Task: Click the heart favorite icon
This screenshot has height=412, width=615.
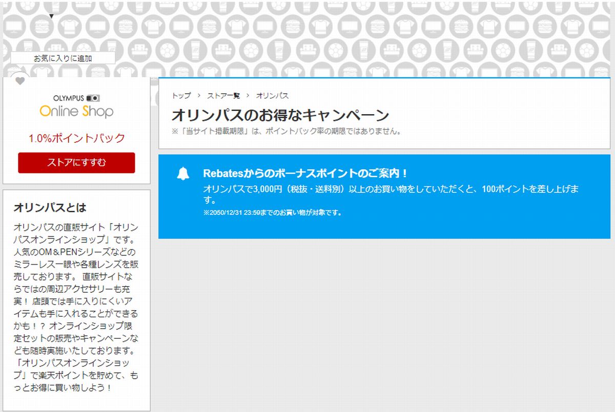Action: [x=20, y=81]
